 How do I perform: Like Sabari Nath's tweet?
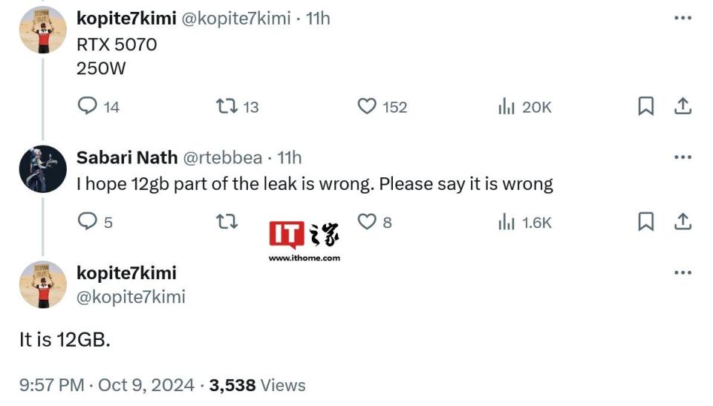[x=367, y=221]
